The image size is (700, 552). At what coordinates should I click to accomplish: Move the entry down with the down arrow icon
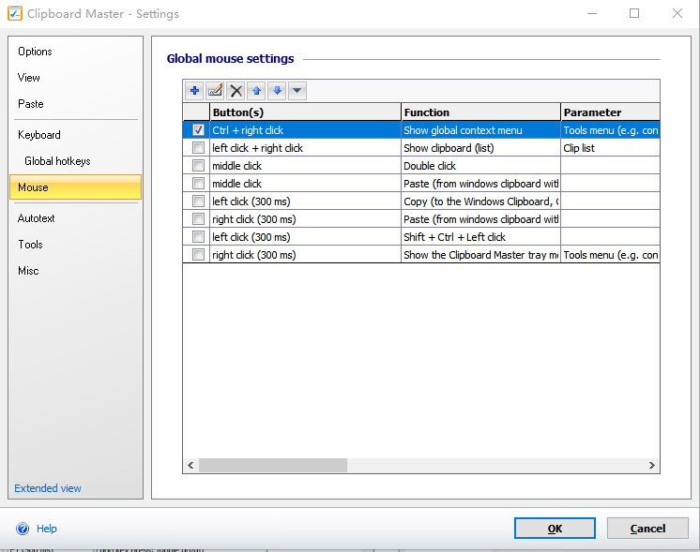(x=277, y=91)
